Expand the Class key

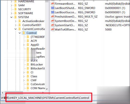coord(24,76)
